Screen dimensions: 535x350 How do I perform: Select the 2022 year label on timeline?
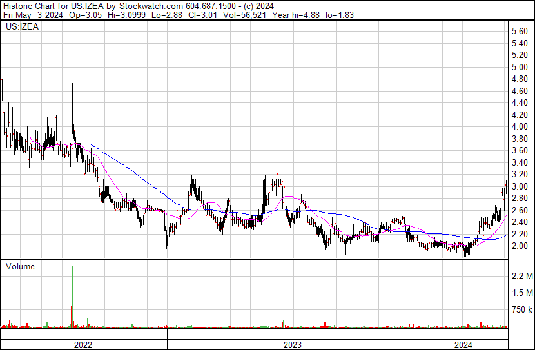(x=83, y=345)
